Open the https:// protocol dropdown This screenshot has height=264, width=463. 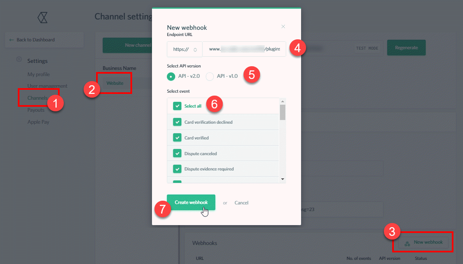[x=185, y=49]
